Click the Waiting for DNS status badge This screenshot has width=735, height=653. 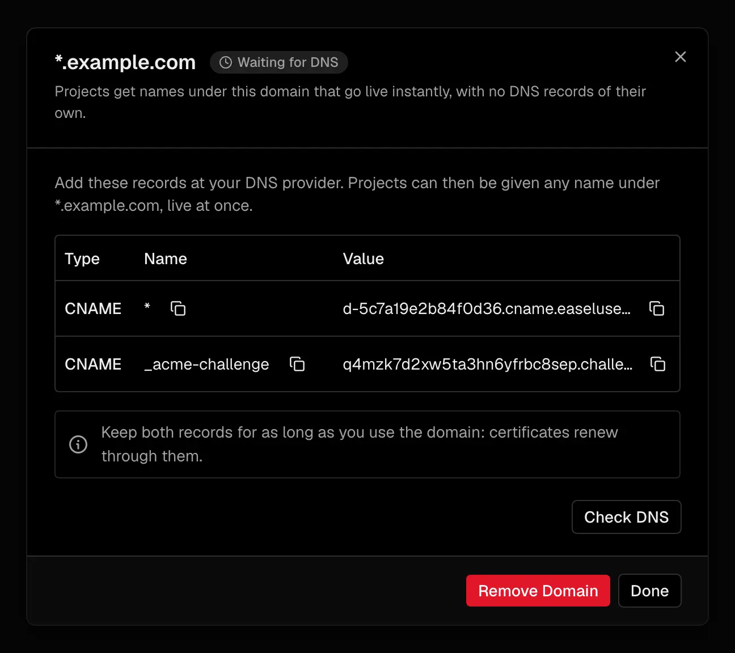click(x=279, y=62)
